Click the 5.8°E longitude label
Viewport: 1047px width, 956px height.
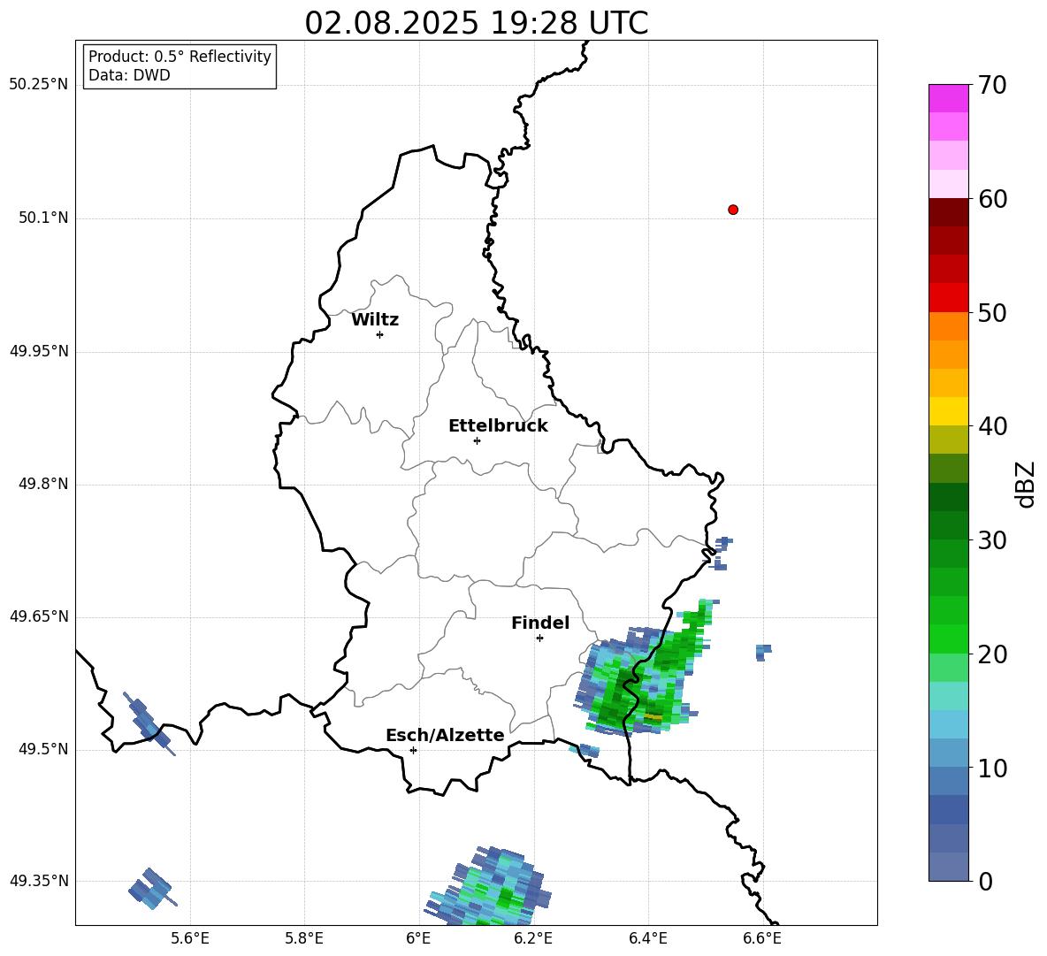point(304,938)
